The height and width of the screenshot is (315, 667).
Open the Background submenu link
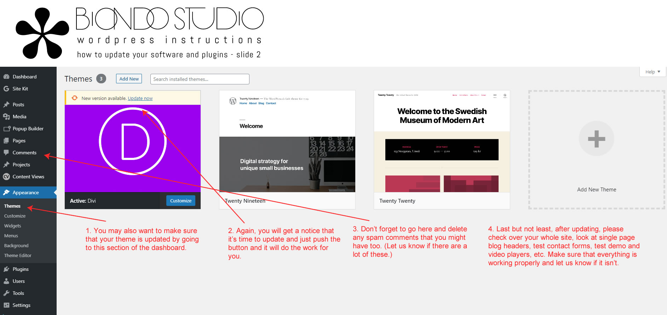click(x=16, y=245)
